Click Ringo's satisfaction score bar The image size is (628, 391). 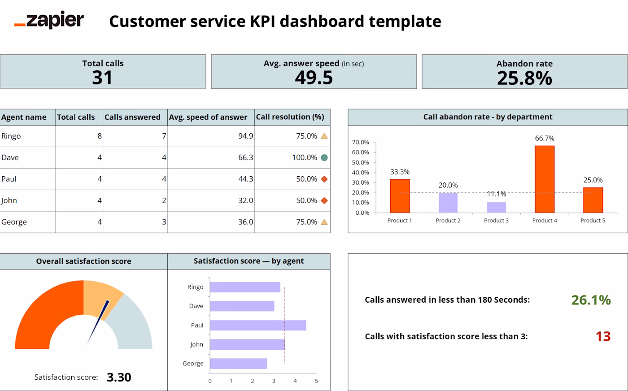point(245,287)
